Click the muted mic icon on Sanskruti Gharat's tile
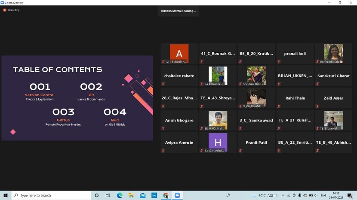The height and width of the screenshot is (200, 357). (317, 84)
